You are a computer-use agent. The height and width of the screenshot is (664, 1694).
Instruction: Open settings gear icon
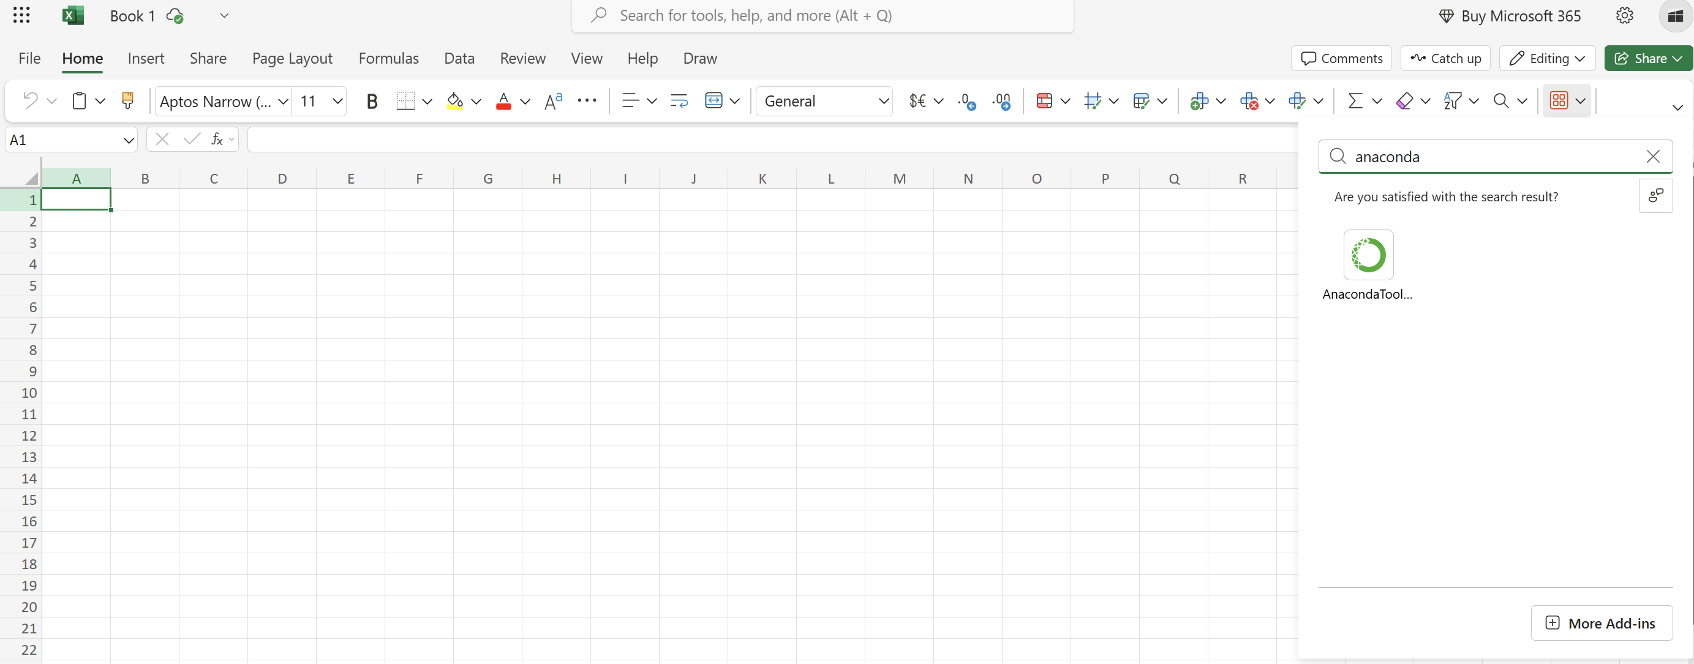(x=1624, y=15)
